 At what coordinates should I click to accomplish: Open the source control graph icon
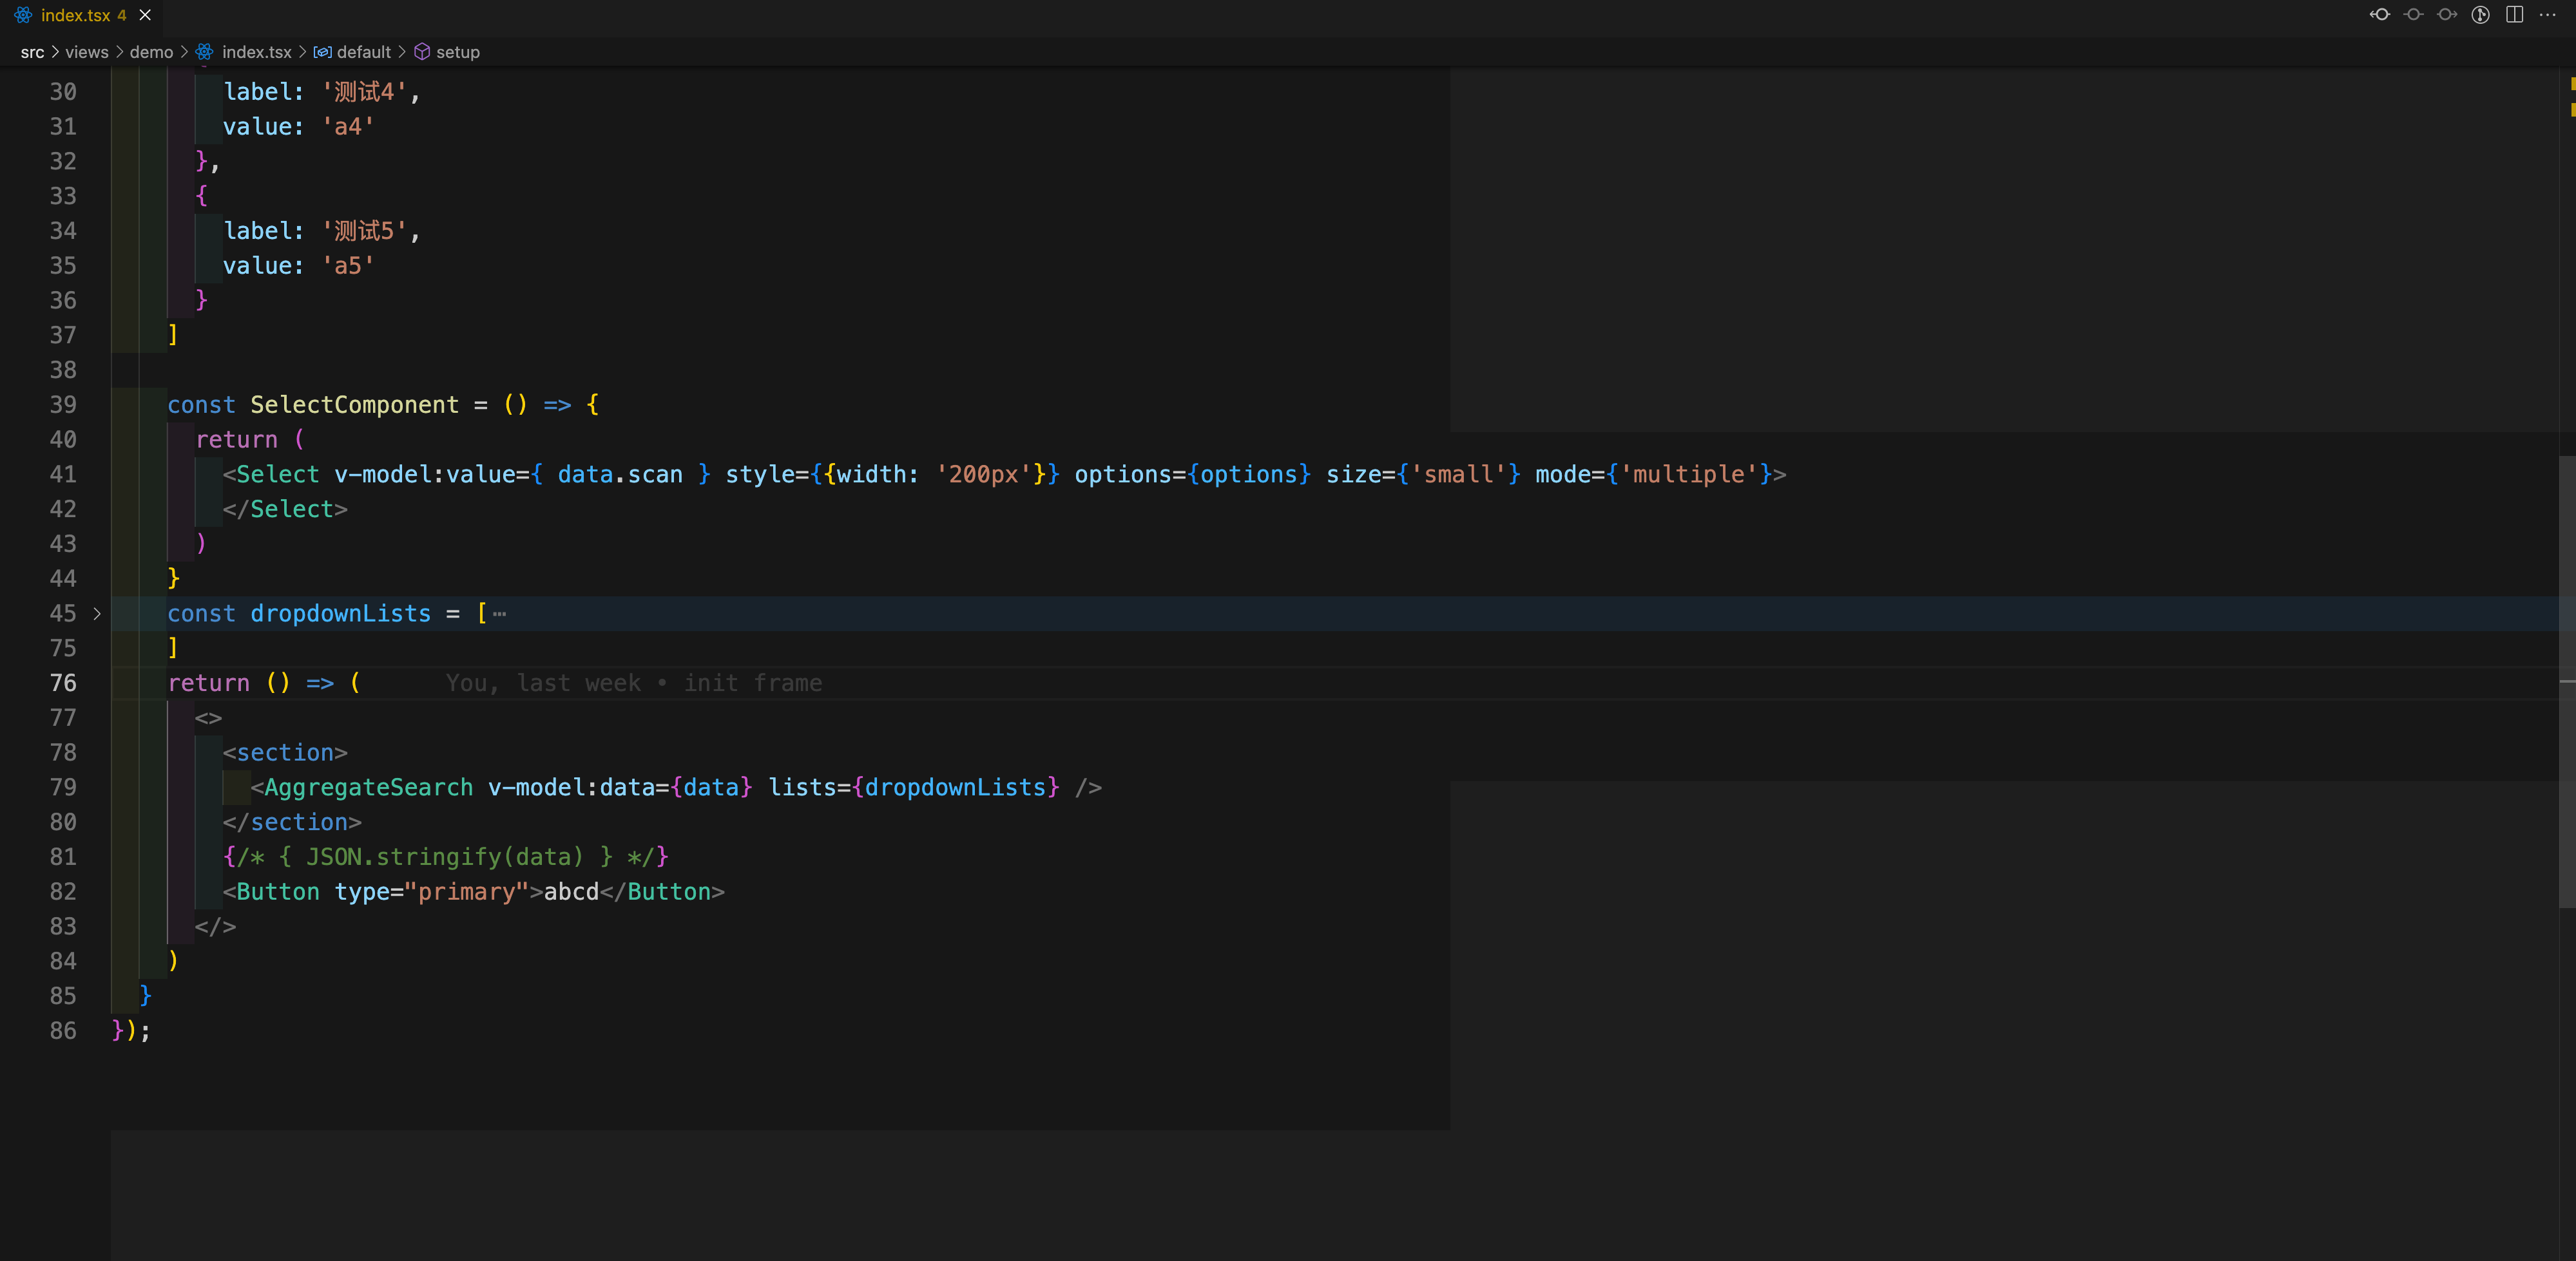coord(2480,15)
